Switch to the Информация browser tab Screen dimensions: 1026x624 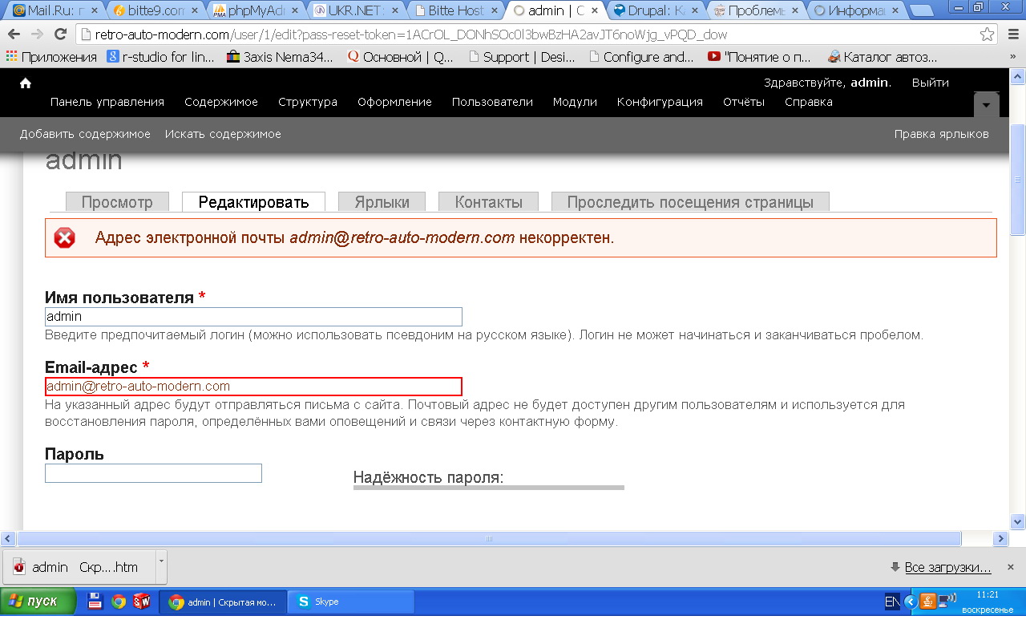[x=854, y=11]
